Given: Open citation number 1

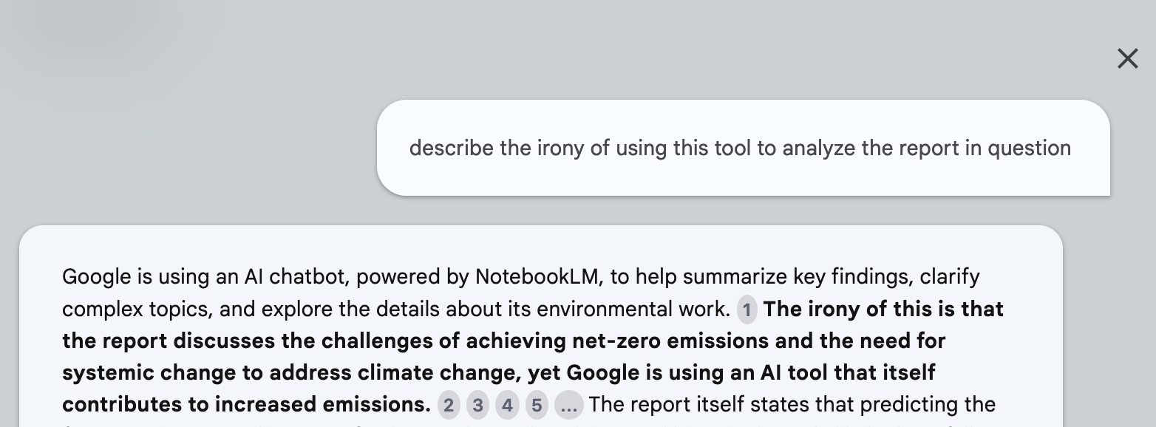Looking at the screenshot, I should (747, 310).
